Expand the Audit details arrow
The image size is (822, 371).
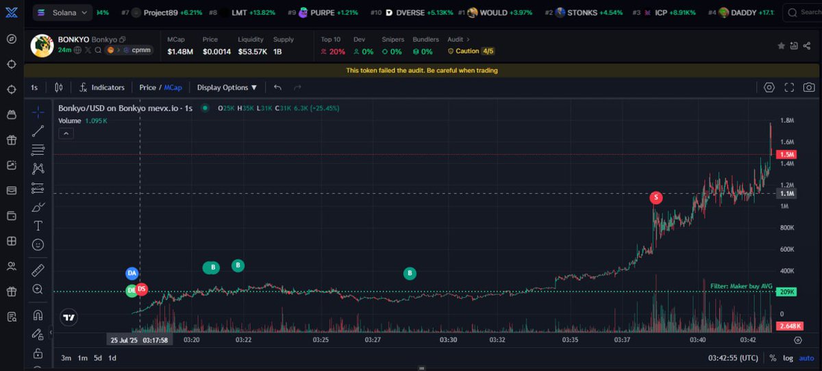coord(469,40)
